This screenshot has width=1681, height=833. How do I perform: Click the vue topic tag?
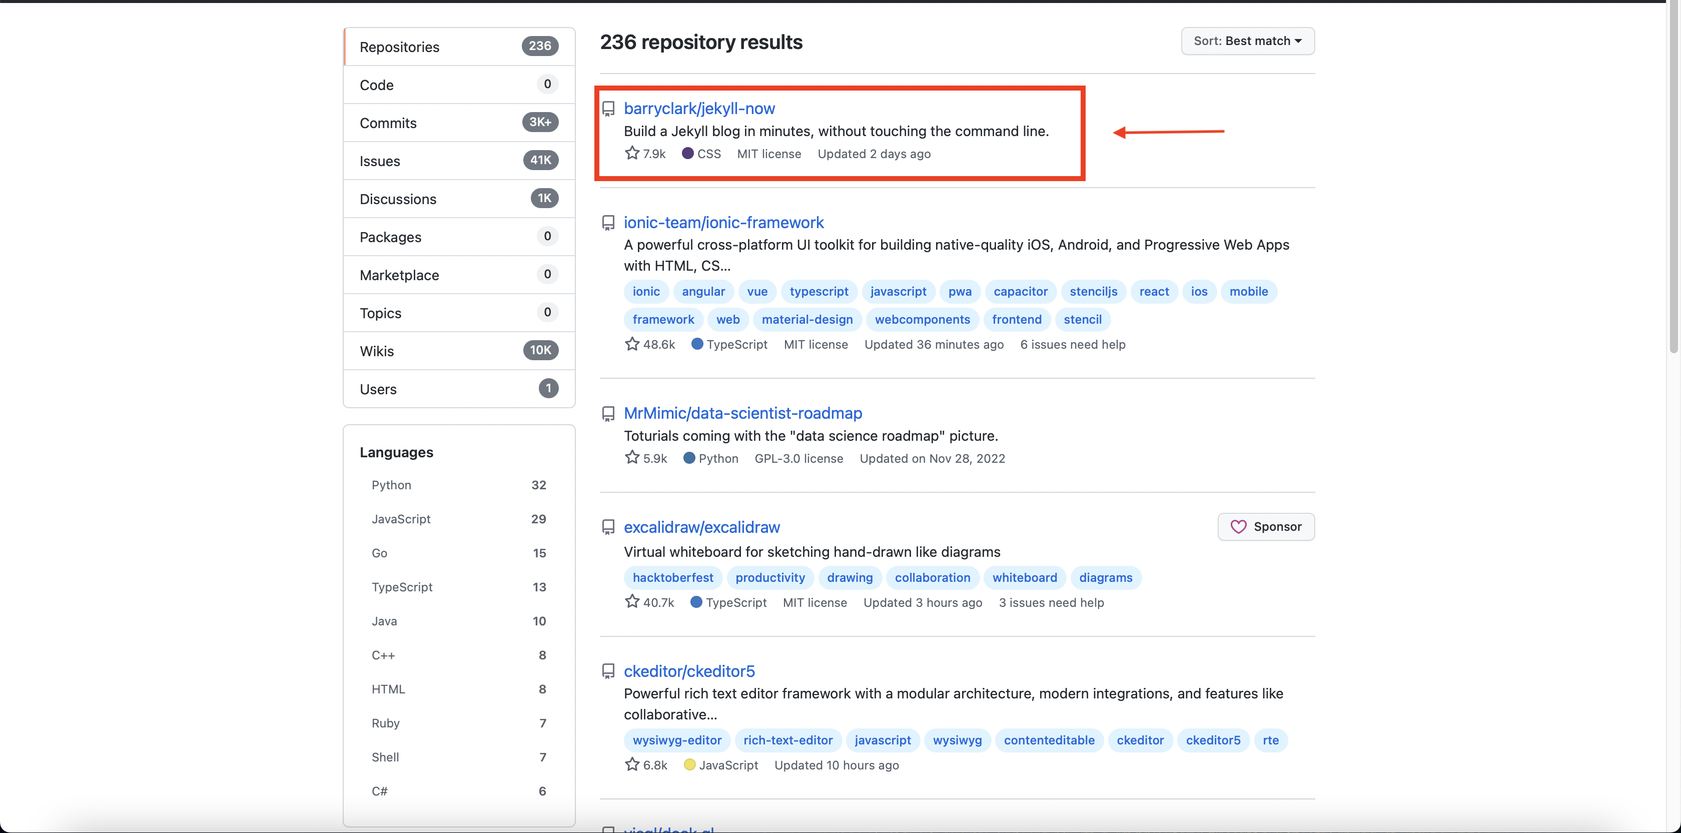pyautogui.click(x=757, y=291)
